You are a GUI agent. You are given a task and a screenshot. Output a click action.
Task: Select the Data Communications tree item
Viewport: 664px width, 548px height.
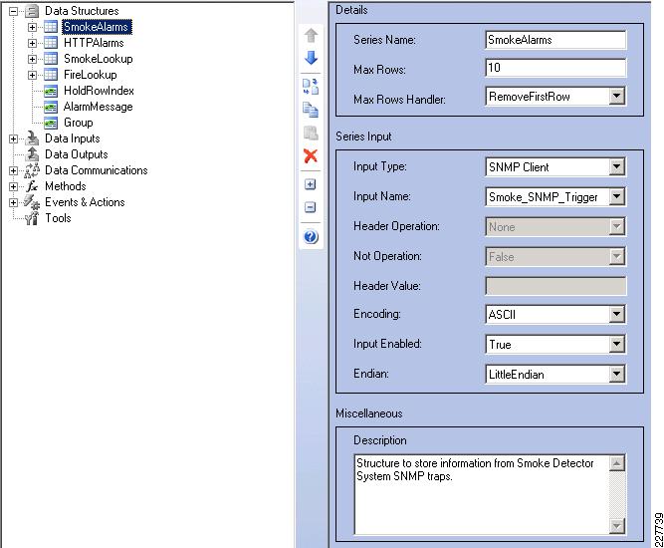(x=97, y=170)
